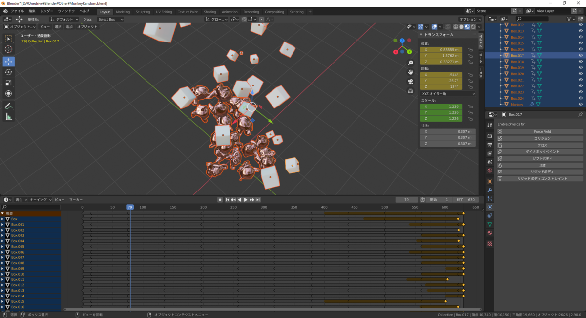Lock the scale X value
The height and width of the screenshot is (318, 586).
[470, 106]
